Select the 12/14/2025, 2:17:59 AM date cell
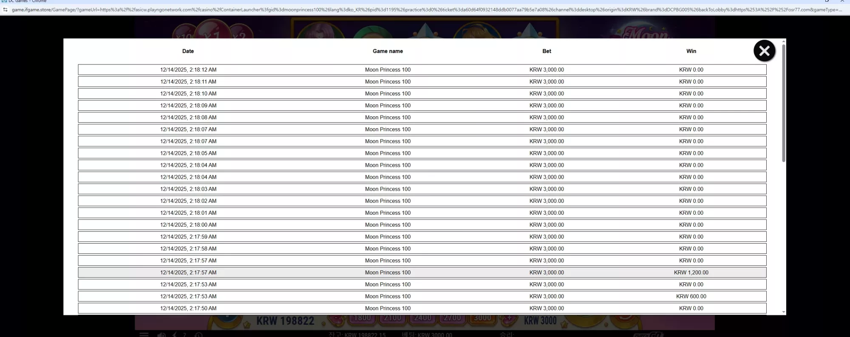 point(188,237)
